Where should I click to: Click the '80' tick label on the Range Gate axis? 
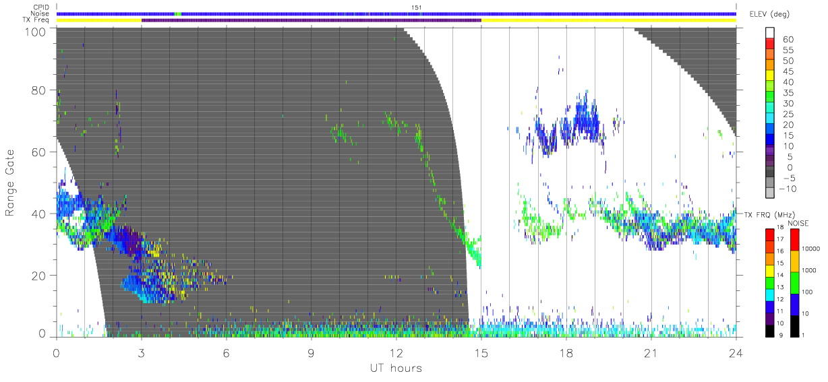pyautogui.click(x=39, y=90)
